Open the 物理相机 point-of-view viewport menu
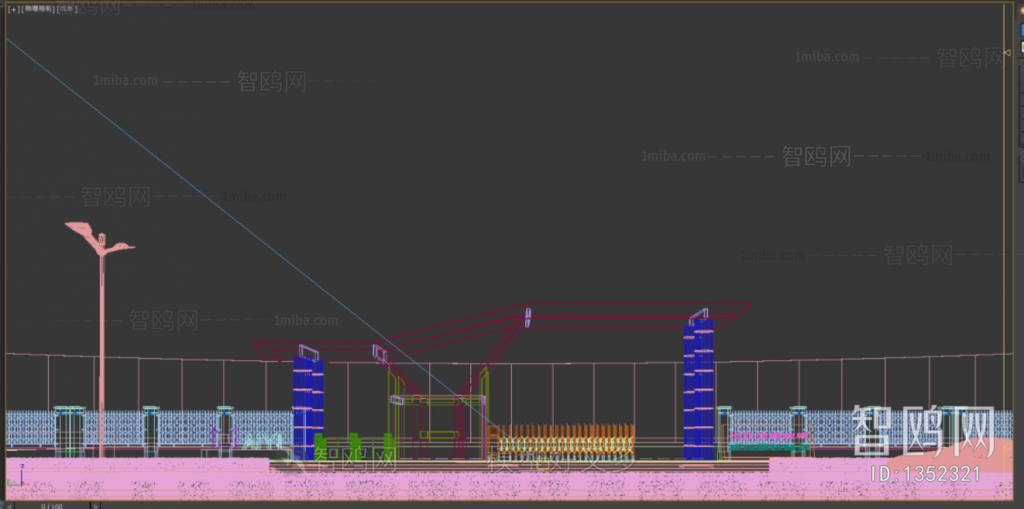1024x509 pixels. (38, 10)
